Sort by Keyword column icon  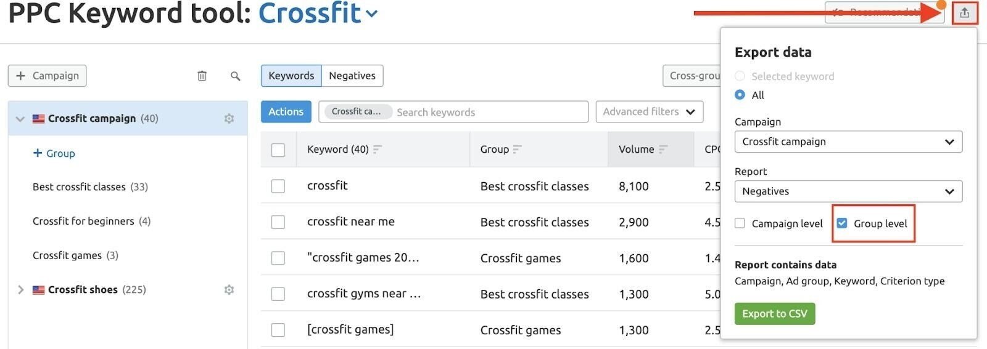click(x=377, y=149)
